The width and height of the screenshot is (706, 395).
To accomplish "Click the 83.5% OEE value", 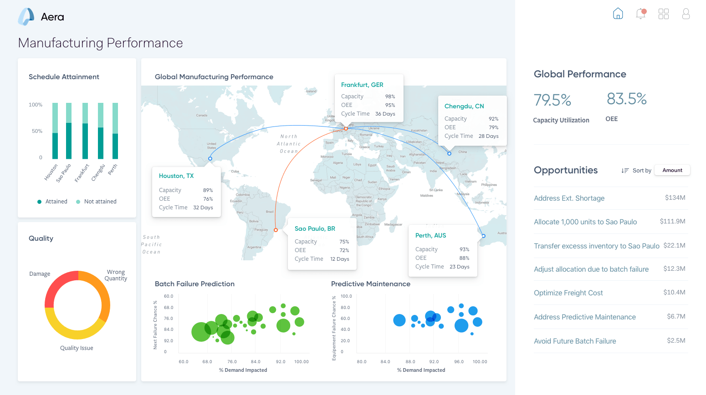I will (627, 99).
